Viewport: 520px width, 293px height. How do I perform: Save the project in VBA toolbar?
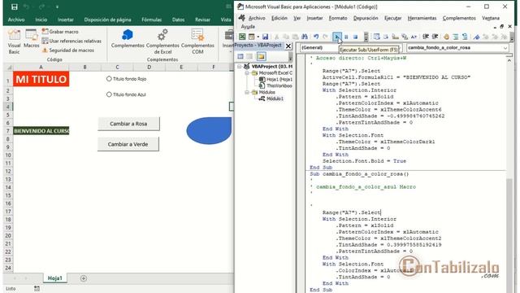point(265,37)
